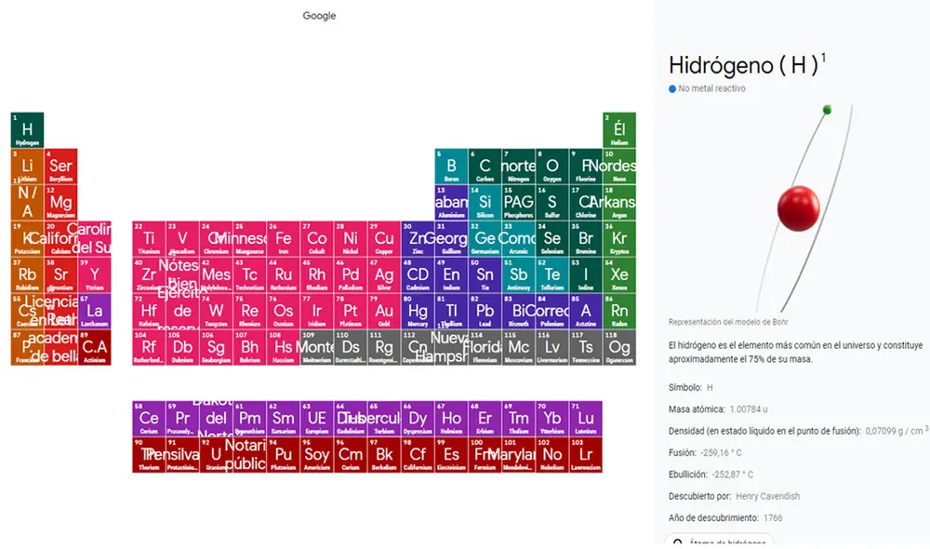This screenshot has height=549, width=930.
Task: Click the Helium tile in the top-right corner
Action: (x=619, y=130)
